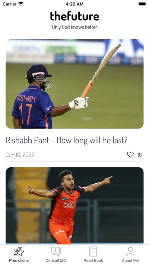Select the Predictions tab label
This screenshot has height=264, width=149.
[19, 260]
